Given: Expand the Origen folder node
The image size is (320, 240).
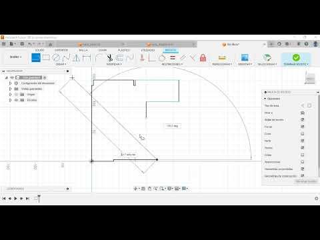Looking at the screenshot, I should click(10, 95).
